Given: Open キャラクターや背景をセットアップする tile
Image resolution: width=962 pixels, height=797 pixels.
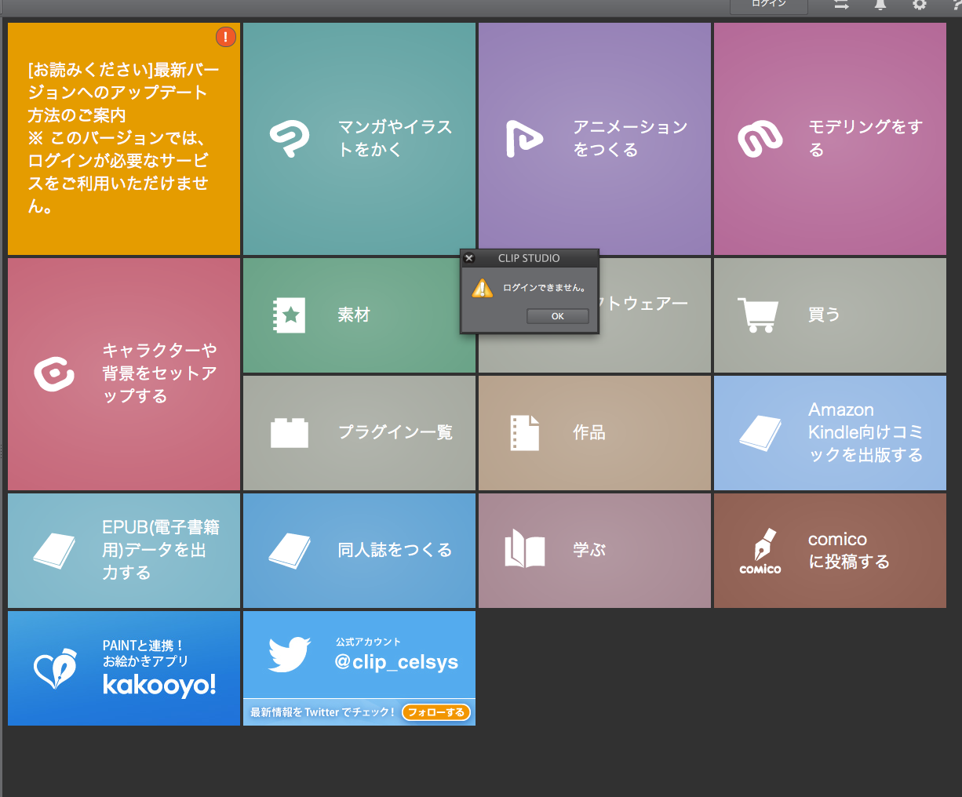Looking at the screenshot, I should 124,374.
